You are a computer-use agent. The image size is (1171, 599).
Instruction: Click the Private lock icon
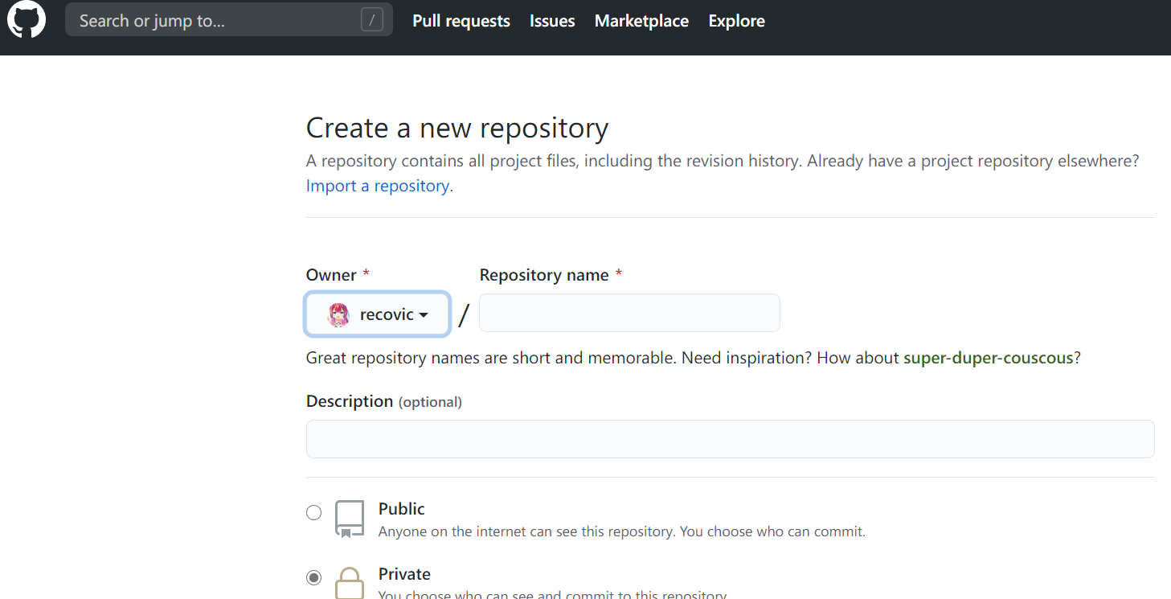click(x=350, y=582)
